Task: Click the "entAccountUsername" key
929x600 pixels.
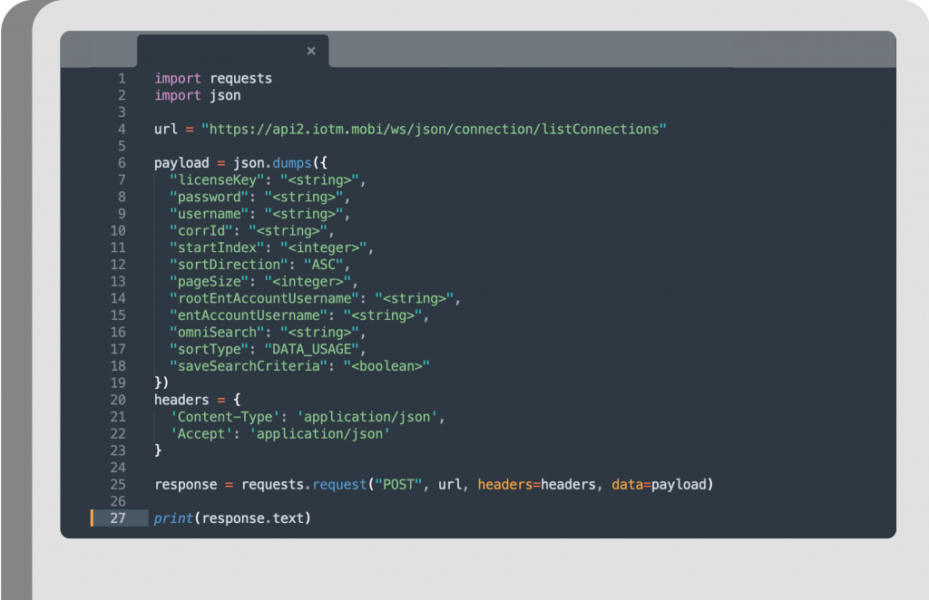Action: [249, 315]
